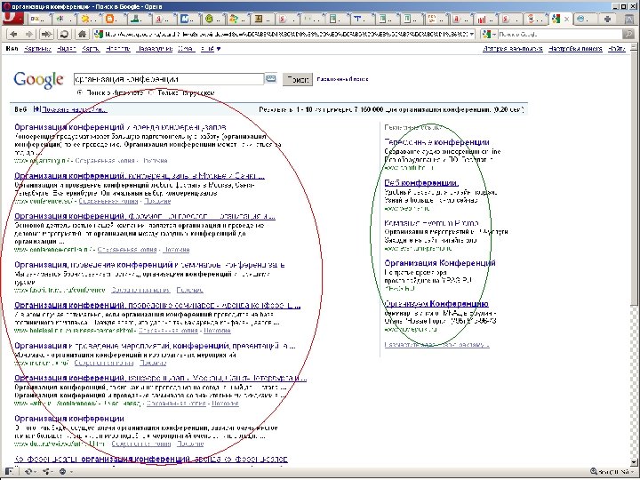
Task: Open the Opera Turbo status bar icon
Action: point(65,471)
